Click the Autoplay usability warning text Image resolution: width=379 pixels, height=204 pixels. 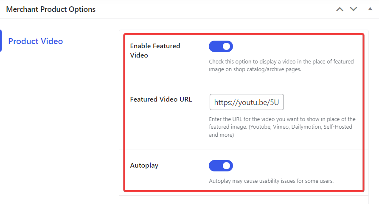pos(271,181)
